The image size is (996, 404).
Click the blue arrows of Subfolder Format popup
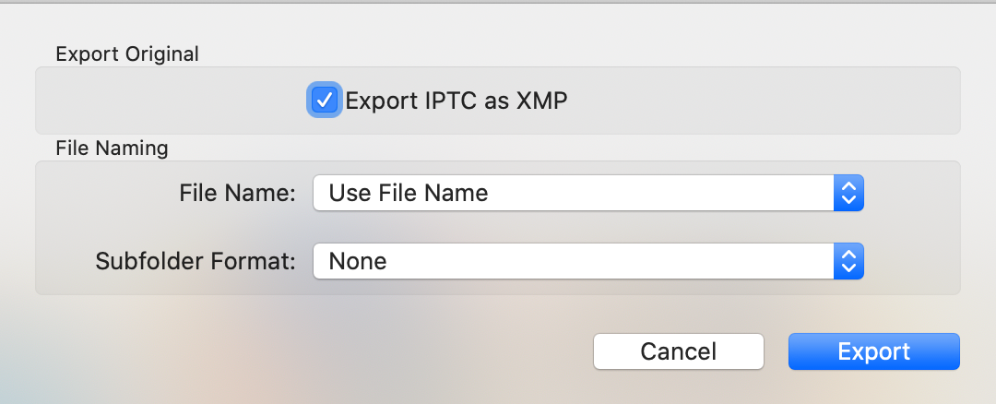848,261
